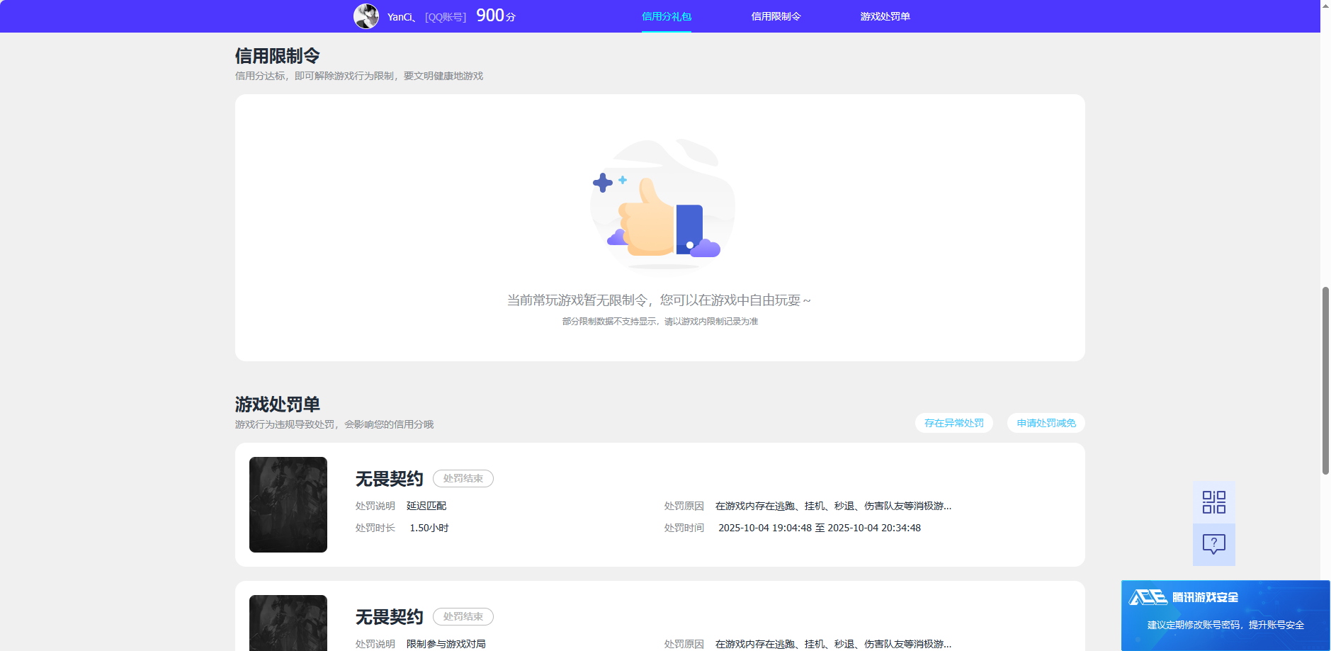The width and height of the screenshot is (1331, 651).
Task: Click the vertical page scrollbar thumb
Action: [x=1325, y=380]
